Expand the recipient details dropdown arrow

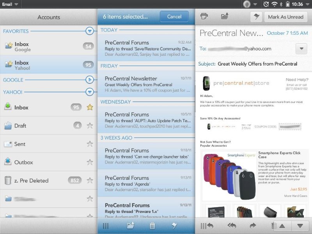tap(301, 48)
